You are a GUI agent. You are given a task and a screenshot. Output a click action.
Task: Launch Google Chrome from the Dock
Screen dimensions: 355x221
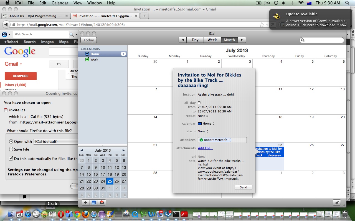coord(77,214)
